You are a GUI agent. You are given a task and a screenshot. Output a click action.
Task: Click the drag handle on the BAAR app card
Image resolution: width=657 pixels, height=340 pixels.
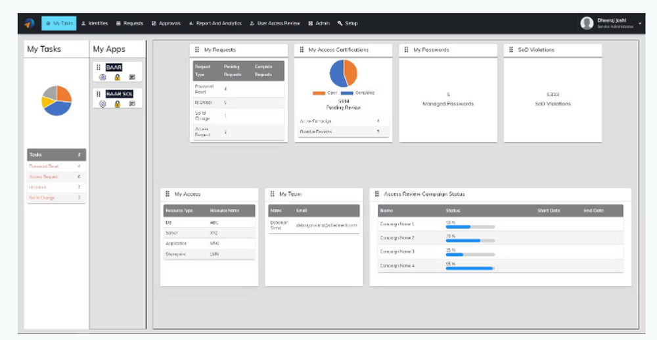tap(99, 67)
